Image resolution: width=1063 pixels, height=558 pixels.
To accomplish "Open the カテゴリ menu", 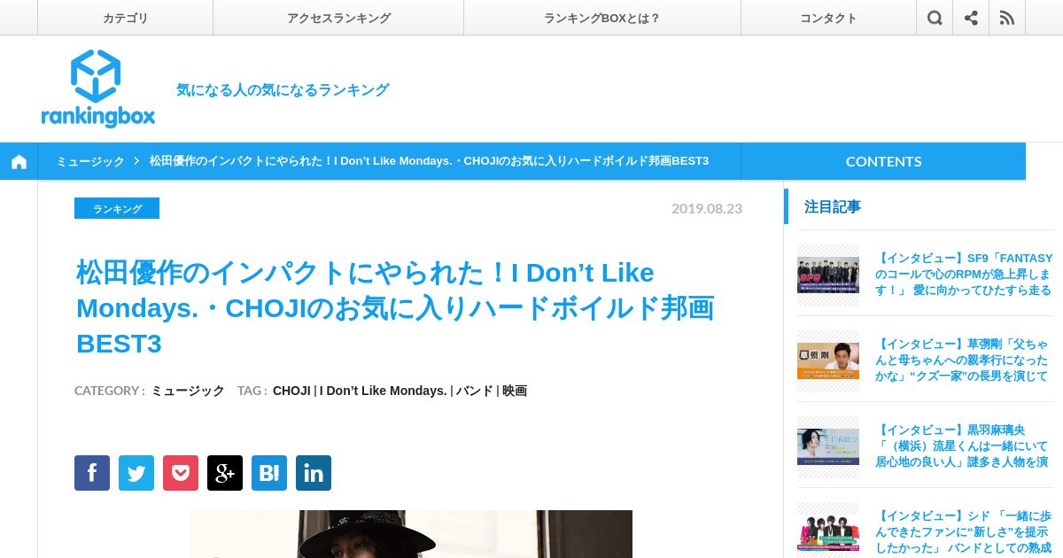I will coord(125,18).
